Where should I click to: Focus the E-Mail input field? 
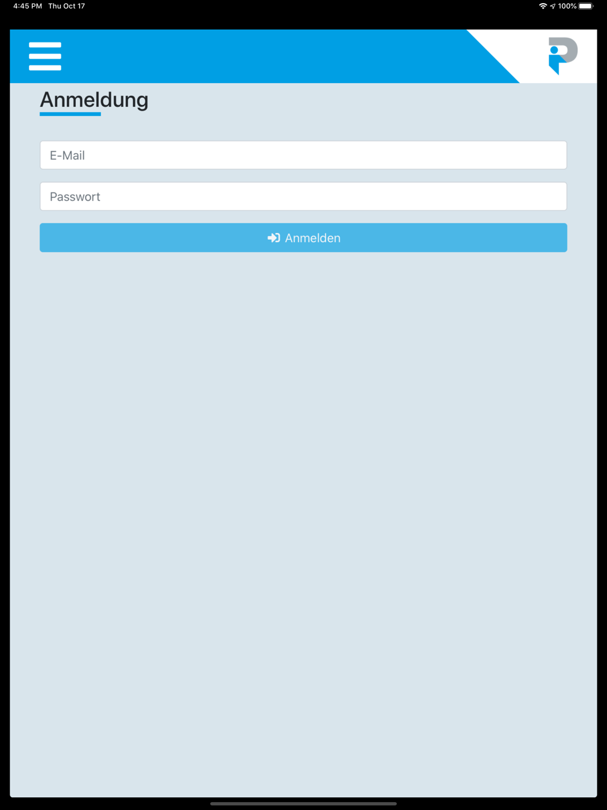tap(303, 155)
